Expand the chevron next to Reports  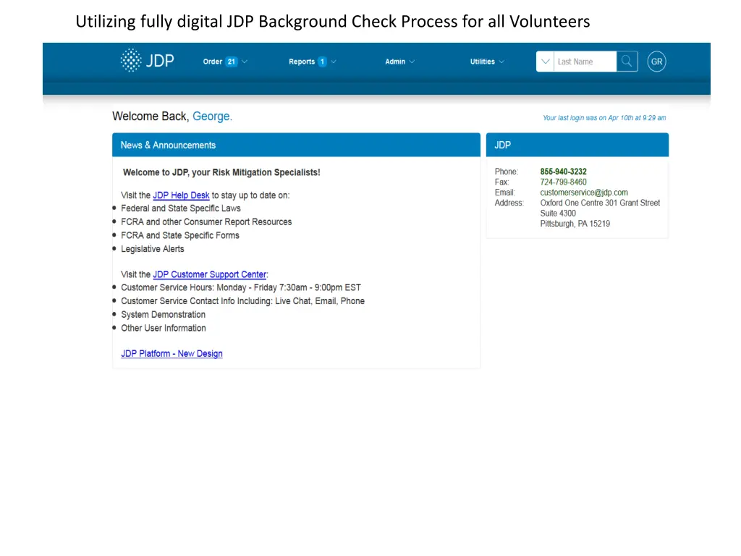(x=333, y=62)
